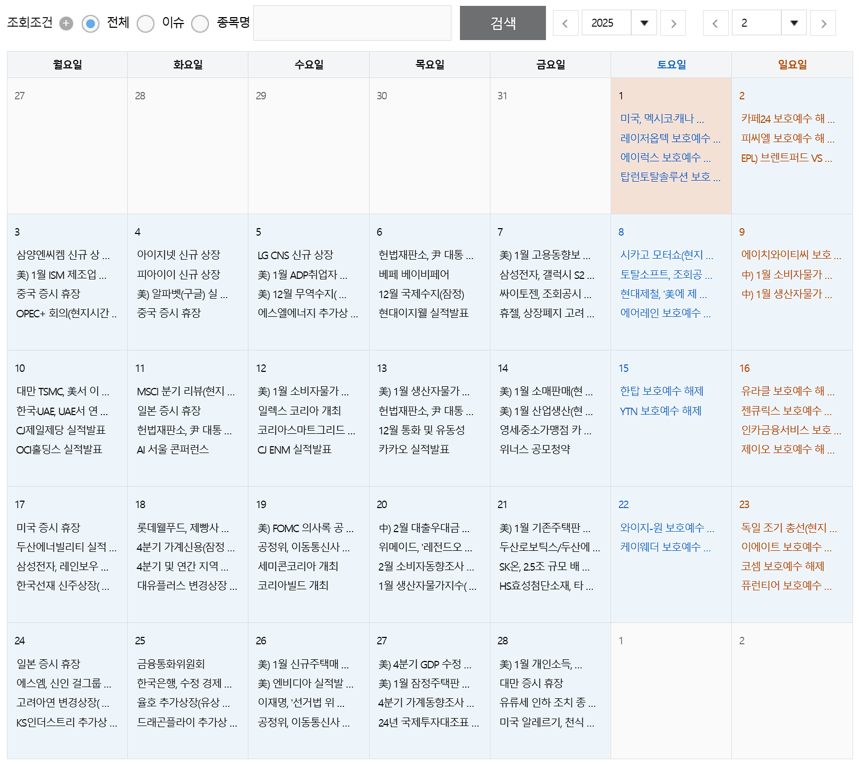This screenshot has width=859, height=764.
Task: Click the right arrow to go to next year
Action: [673, 23]
